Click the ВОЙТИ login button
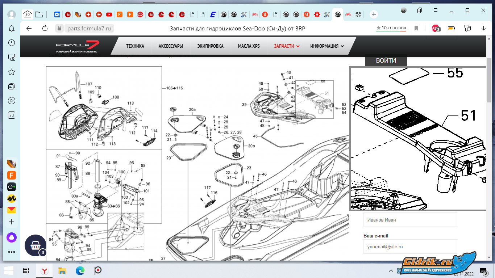Viewport: 495px width, 278px height. point(386,61)
